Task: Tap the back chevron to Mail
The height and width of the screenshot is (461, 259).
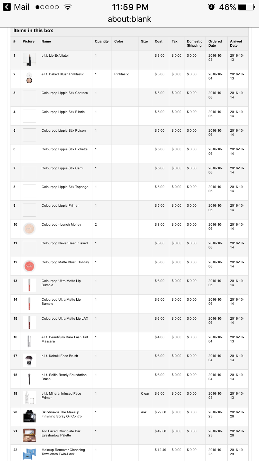Action: tap(7, 7)
